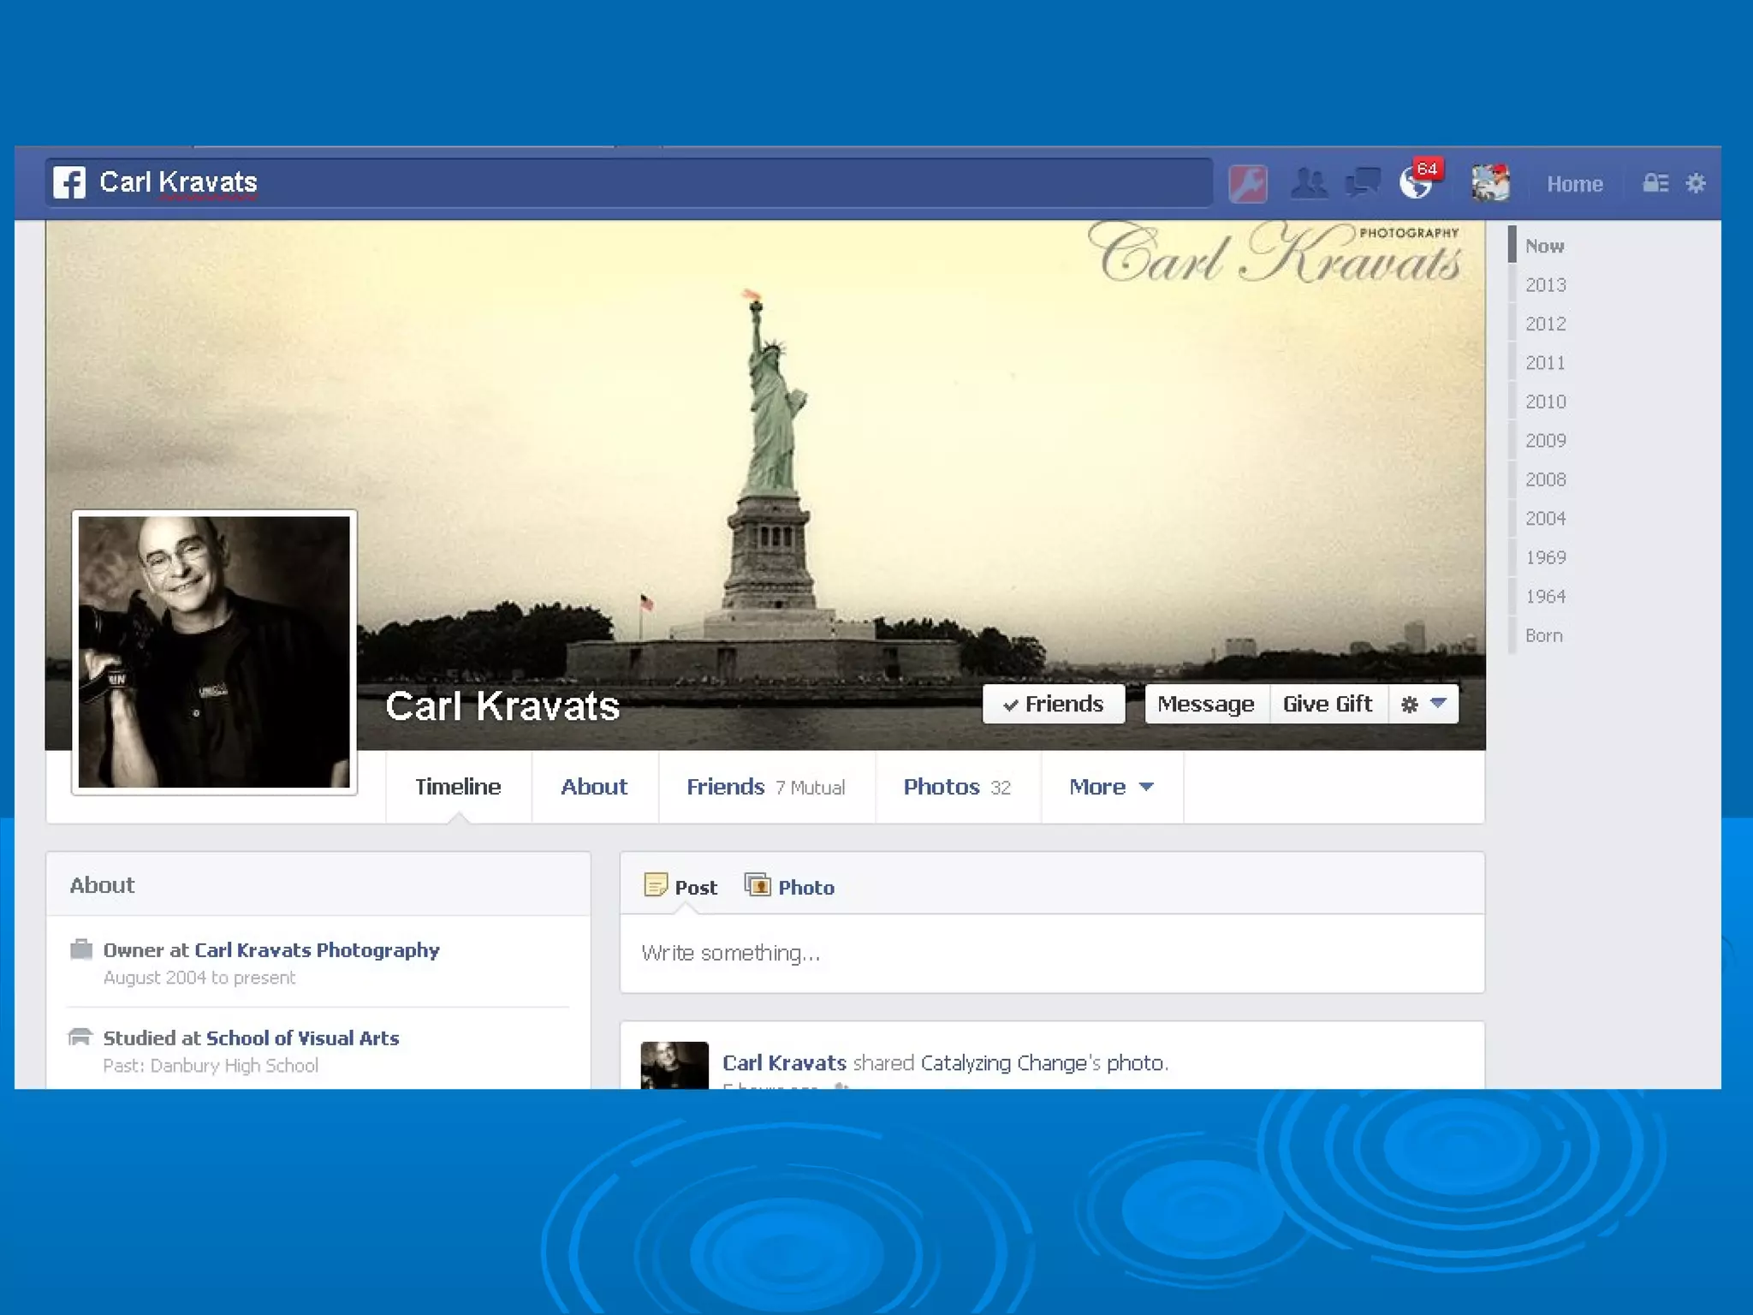Open the gear dropdown next to Give Gift

point(1423,704)
